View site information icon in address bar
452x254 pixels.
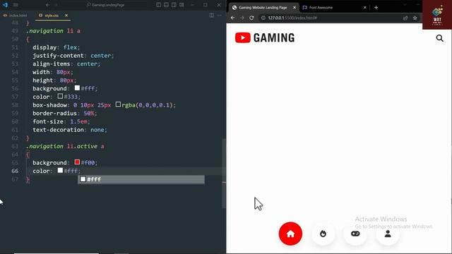click(263, 18)
